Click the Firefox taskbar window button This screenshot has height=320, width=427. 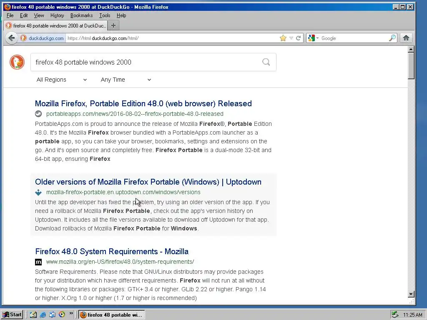pos(112,315)
